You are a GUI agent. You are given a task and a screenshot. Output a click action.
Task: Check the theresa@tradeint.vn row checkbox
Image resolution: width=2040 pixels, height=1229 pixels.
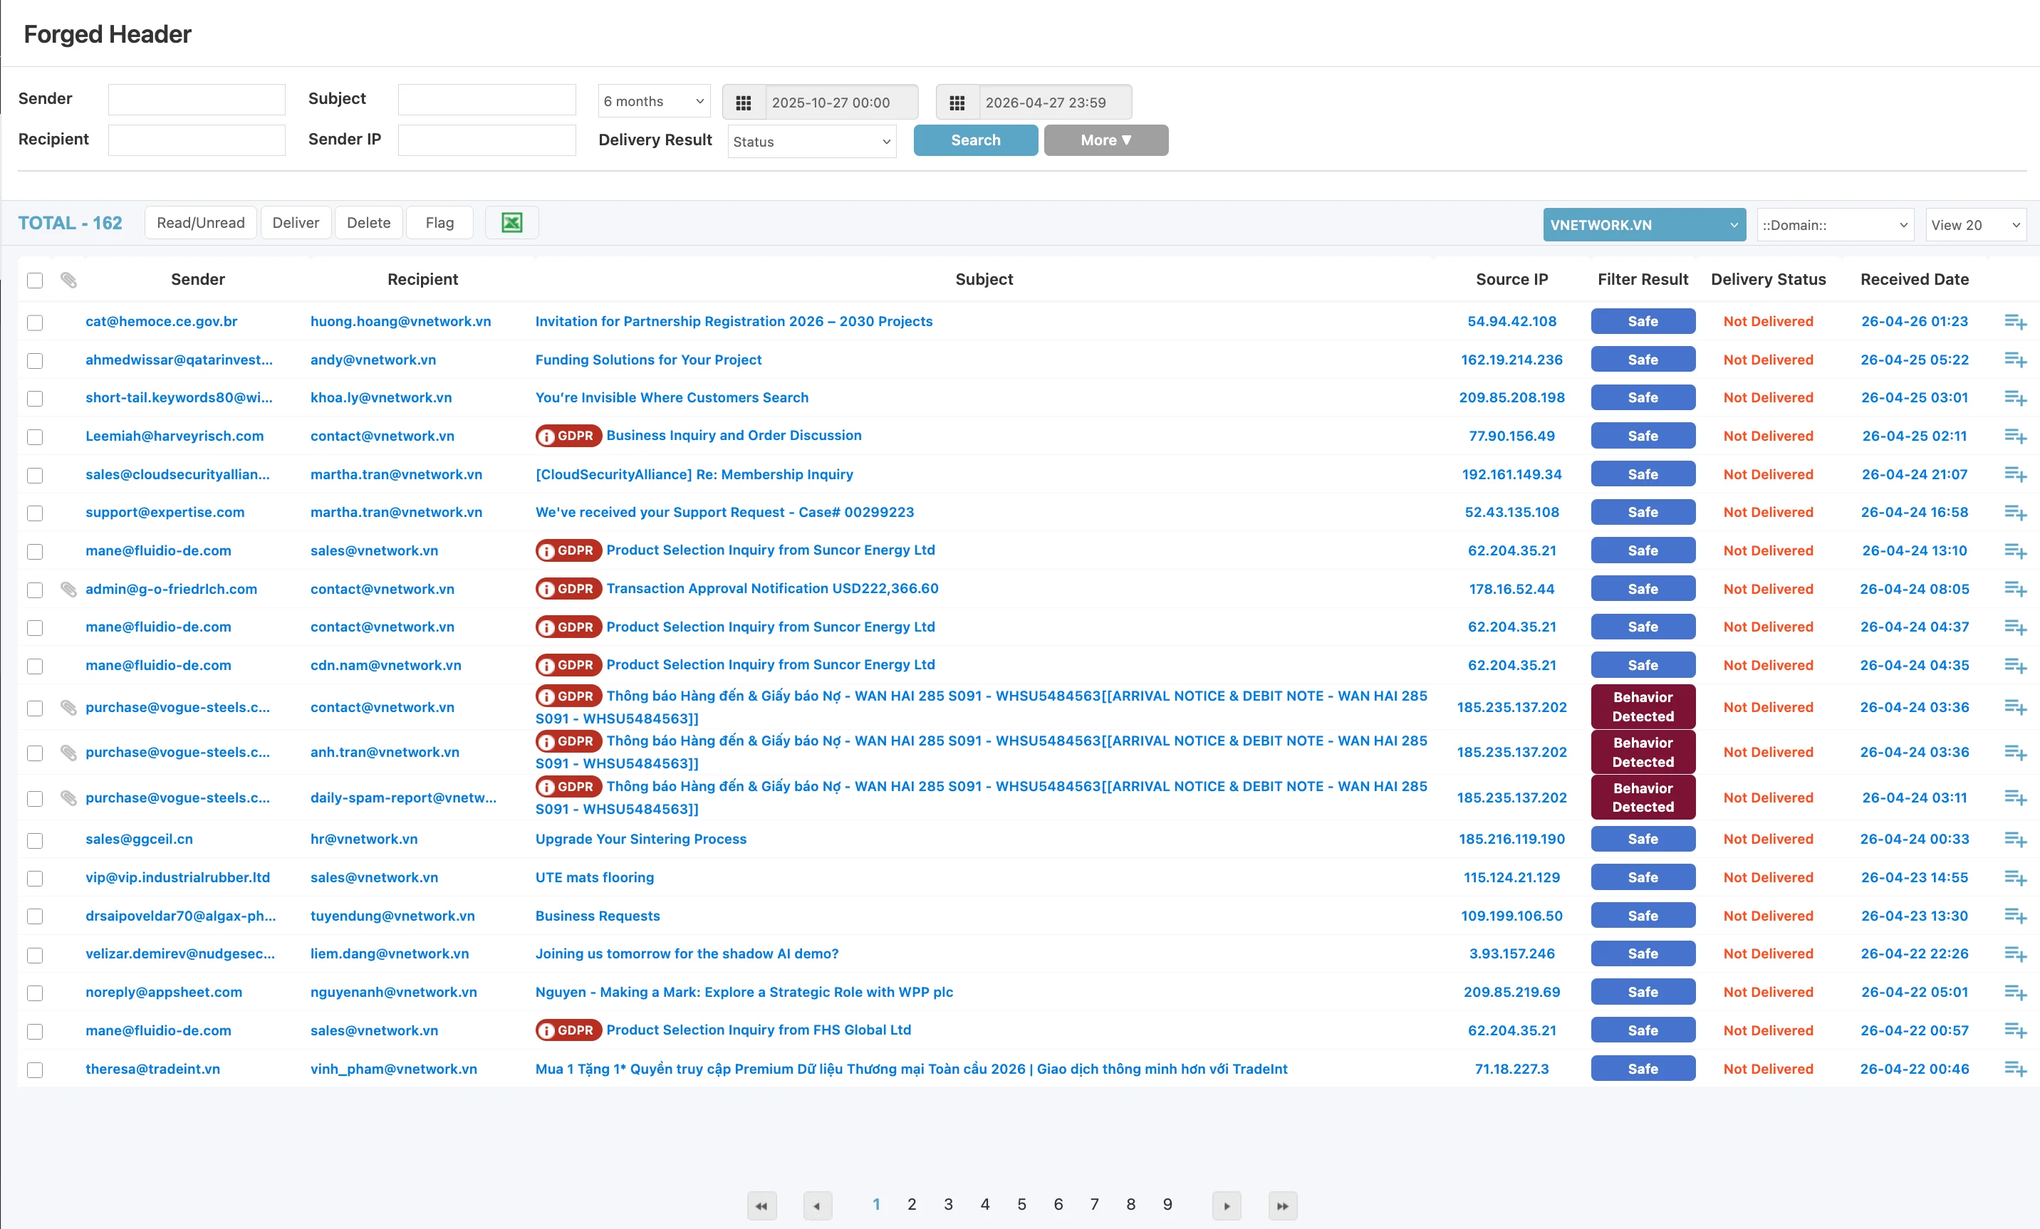pyautogui.click(x=35, y=1070)
